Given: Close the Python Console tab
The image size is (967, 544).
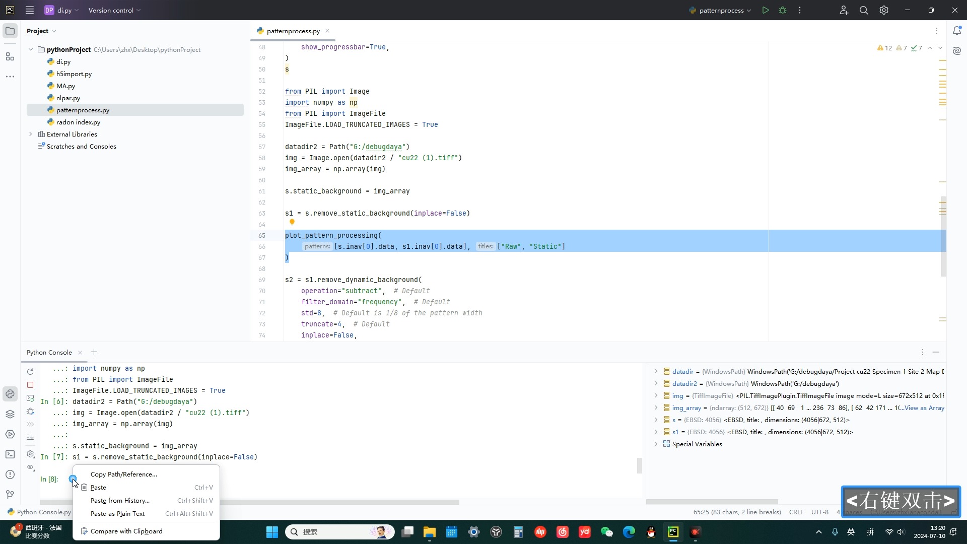Looking at the screenshot, I should (80, 352).
